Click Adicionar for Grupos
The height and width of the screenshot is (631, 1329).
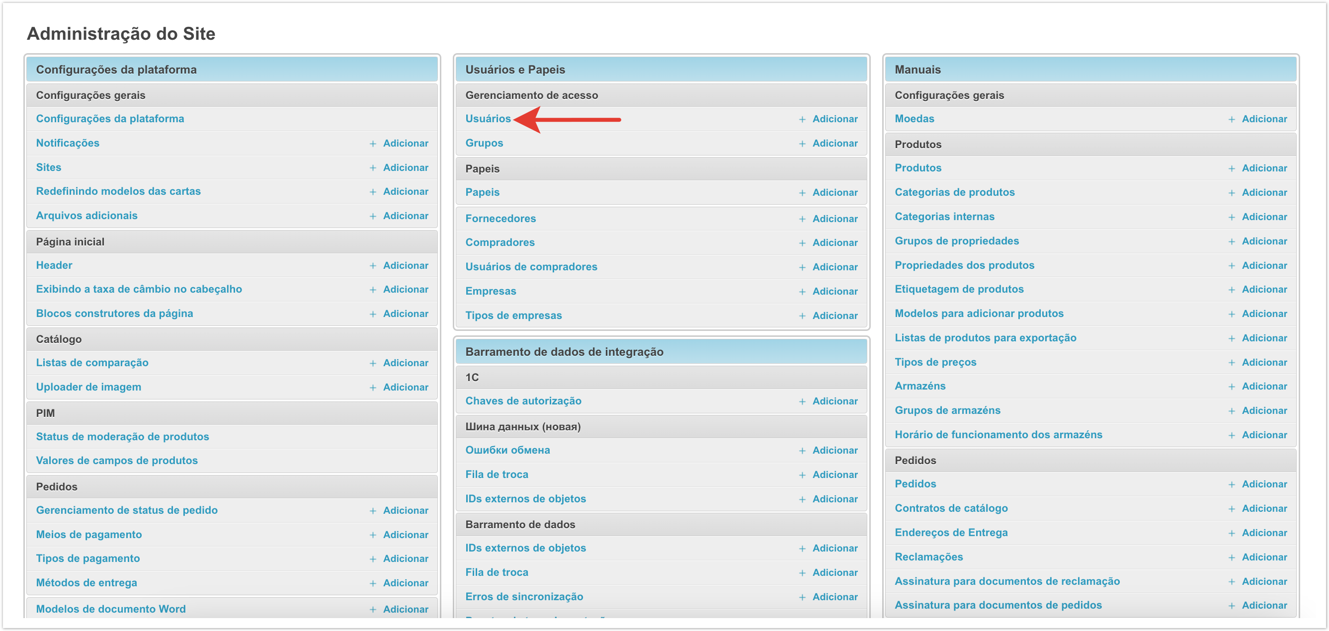(x=834, y=144)
